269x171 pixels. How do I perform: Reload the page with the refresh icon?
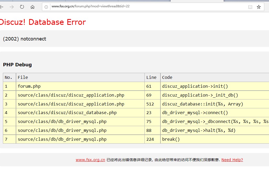click(x=22, y=7)
